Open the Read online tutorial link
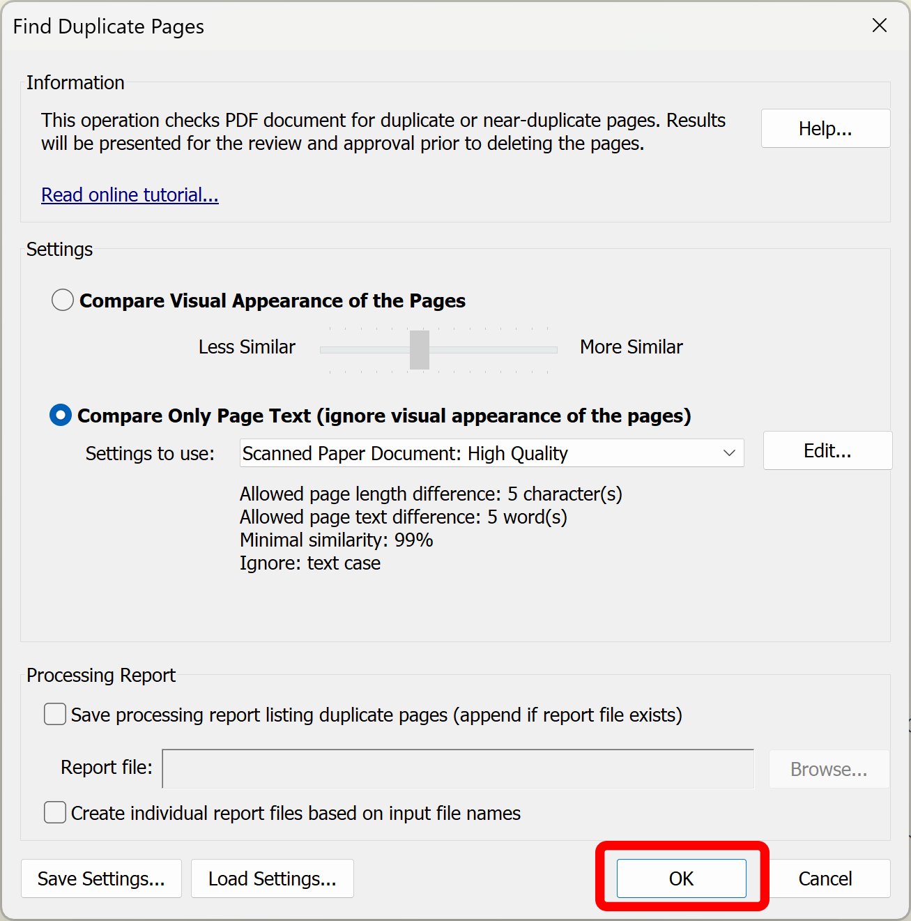Image resolution: width=911 pixels, height=921 pixels. coord(130,195)
